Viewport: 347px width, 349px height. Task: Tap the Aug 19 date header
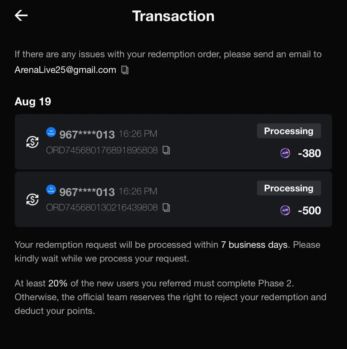point(33,102)
